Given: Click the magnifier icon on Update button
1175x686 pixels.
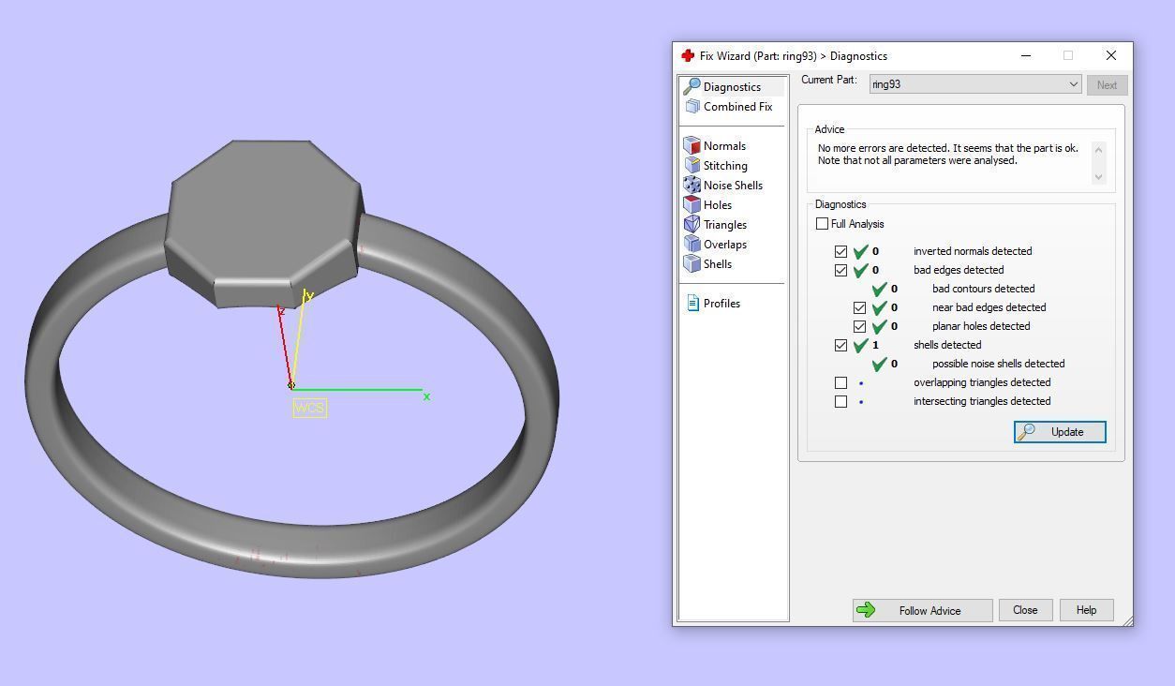Looking at the screenshot, I should click(x=1027, y=431).
